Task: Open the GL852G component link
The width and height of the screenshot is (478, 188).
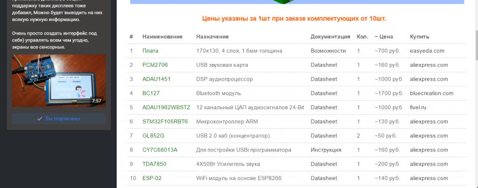Action: (153, 136)
